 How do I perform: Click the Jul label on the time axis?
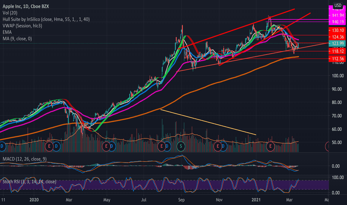coord(144,200)
